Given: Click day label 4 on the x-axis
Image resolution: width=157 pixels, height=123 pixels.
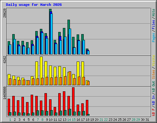Looking at the screenshot, I should click(x=24, y=120).
